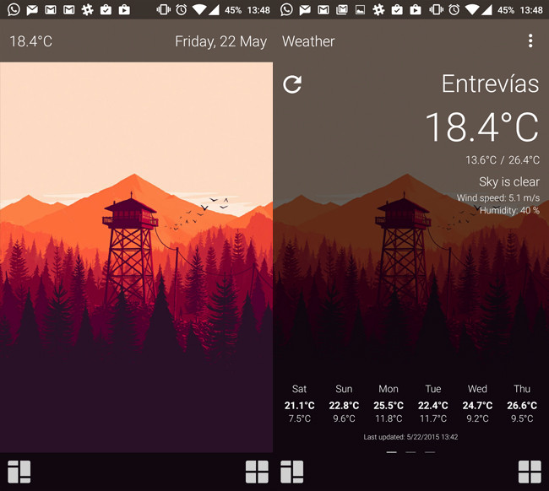The image size is (549, 491).
Task: Tap the gear-like notification icon in right status bar
Action: click(378, 9)
